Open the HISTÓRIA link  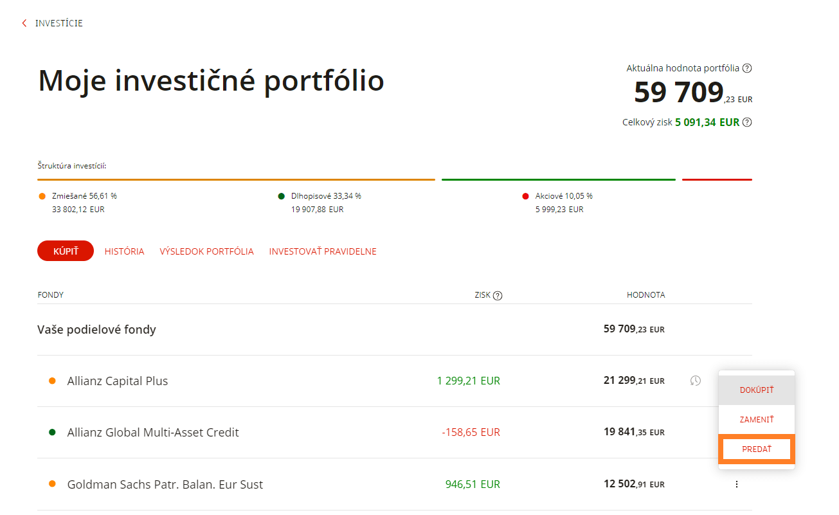point(125,251)
